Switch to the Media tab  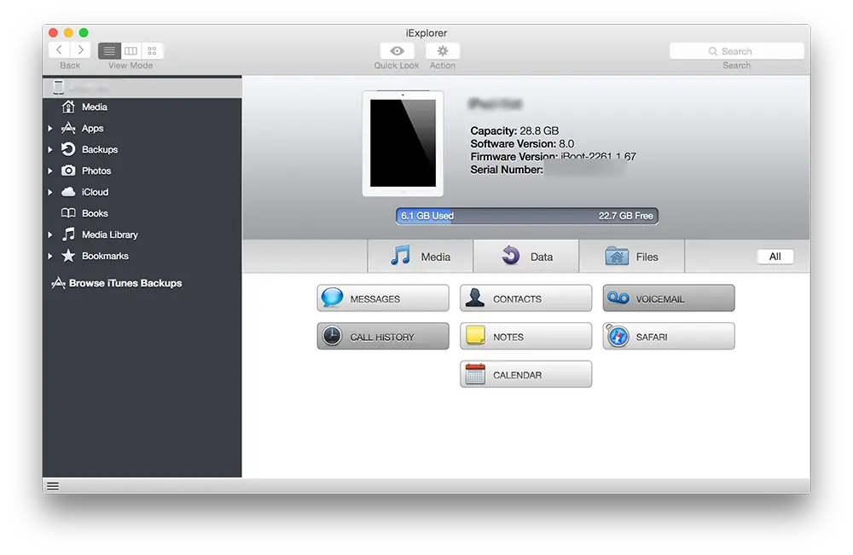[420, 256]
